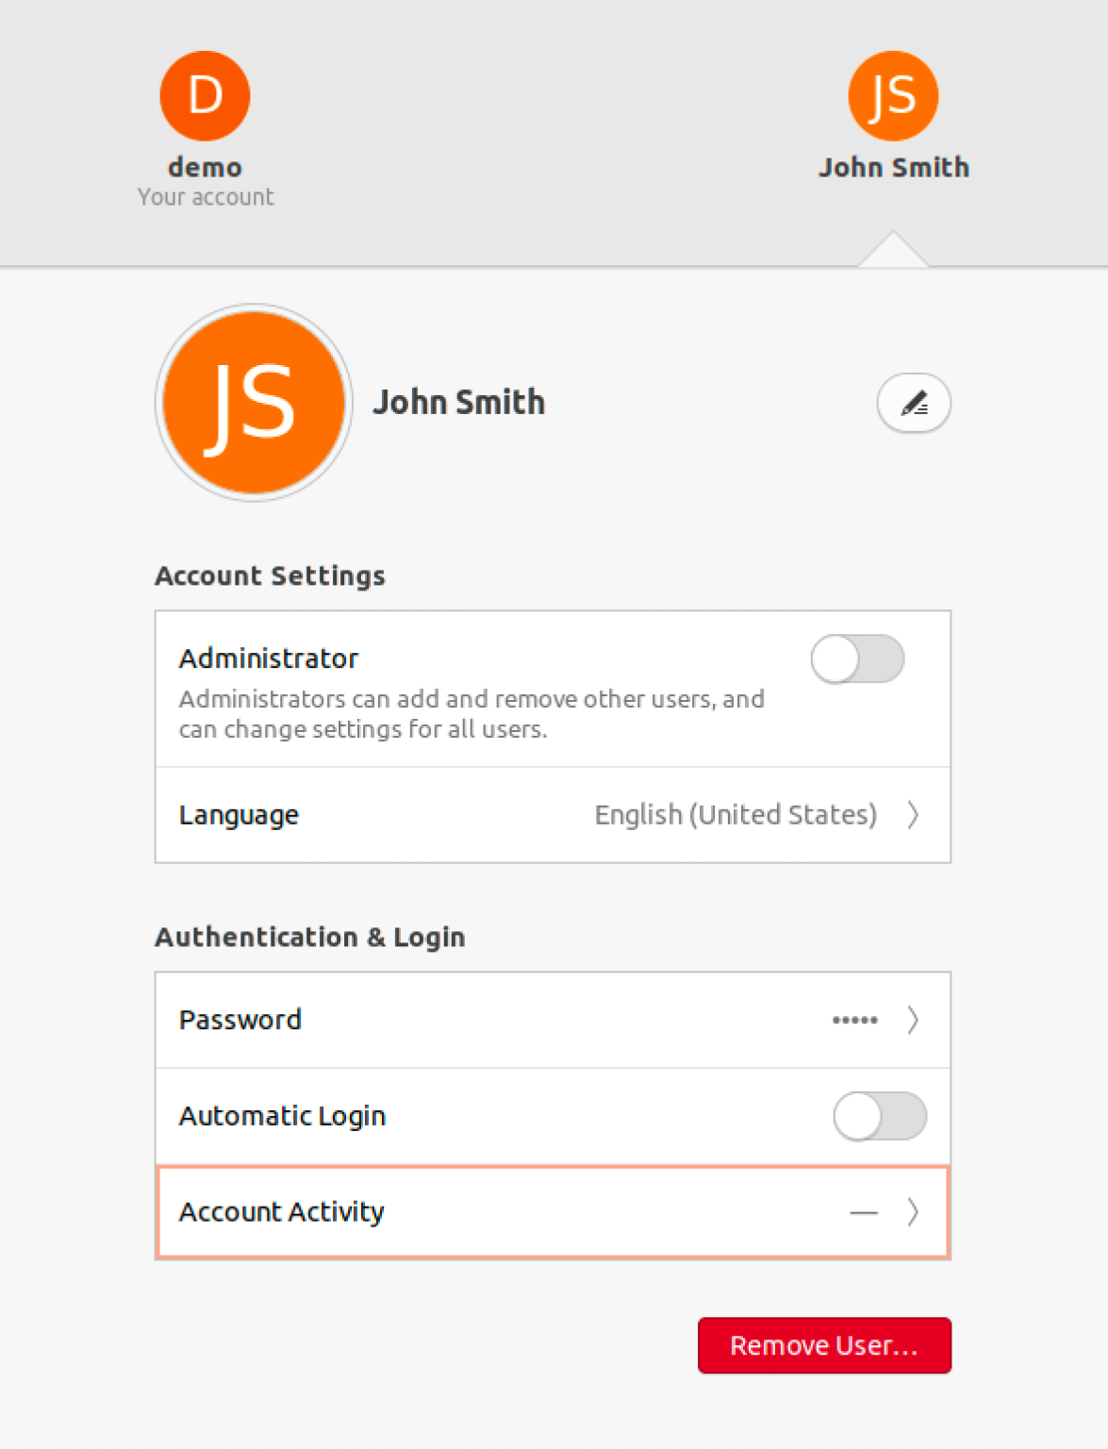This screenshot has height=1449, width=1108.
Task: Change the large John Smith profile picture
Action: [254, 403]
